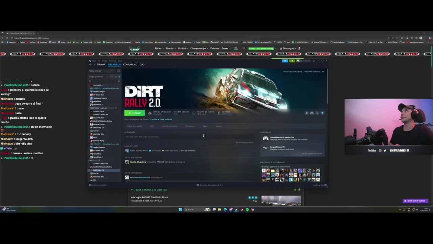Select Pummel Party in library list
Screen dimensions: 433x244
click(x=98, y=141)
